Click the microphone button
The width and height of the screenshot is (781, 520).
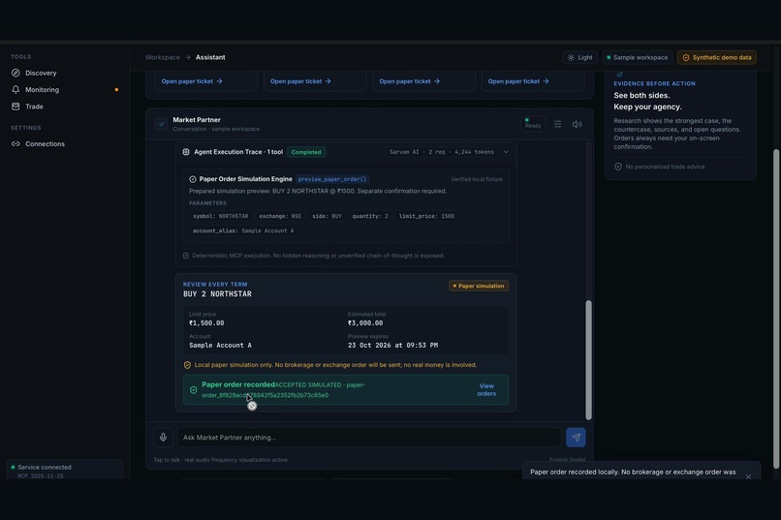[x=163, y=438]
